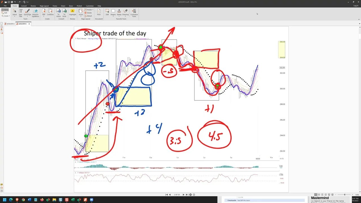Go to last page
Viewport: 361px width, 203px height.
coord(187,195)
